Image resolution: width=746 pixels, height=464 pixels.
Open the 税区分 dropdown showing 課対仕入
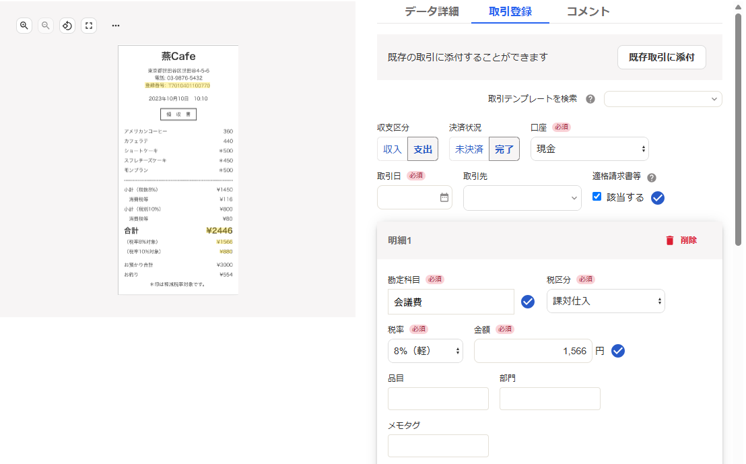pos(606,301)
